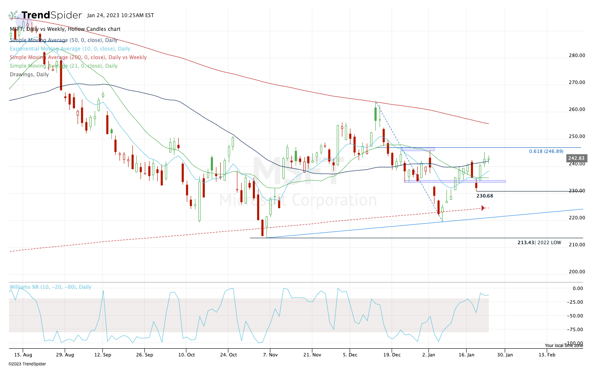This screenshot has height=368, width=596.
Task: Click the 10. Oct date label
Action: 186,355
